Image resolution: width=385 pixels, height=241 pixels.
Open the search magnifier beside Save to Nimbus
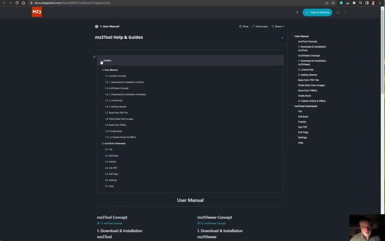(x=338, y=12)
